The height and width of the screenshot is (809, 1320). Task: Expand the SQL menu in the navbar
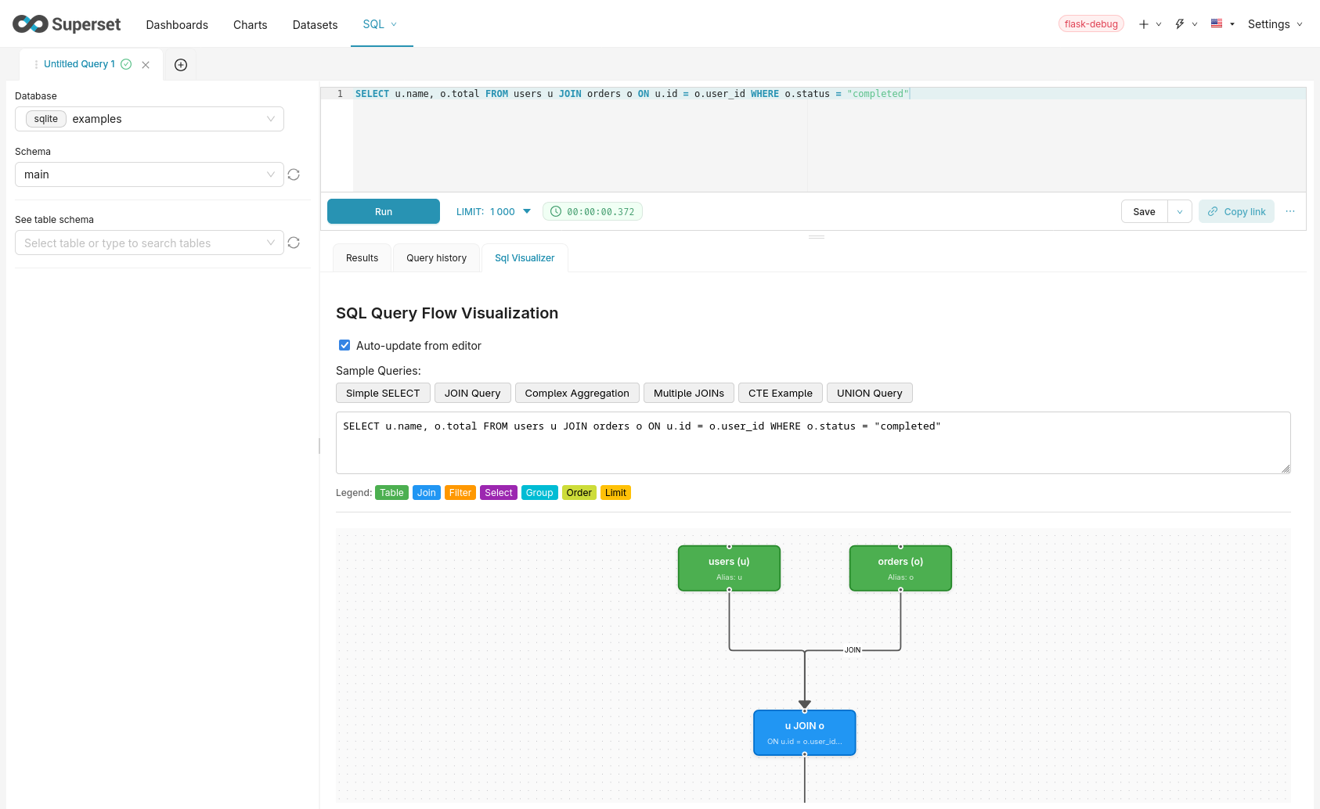coord(380,24)
